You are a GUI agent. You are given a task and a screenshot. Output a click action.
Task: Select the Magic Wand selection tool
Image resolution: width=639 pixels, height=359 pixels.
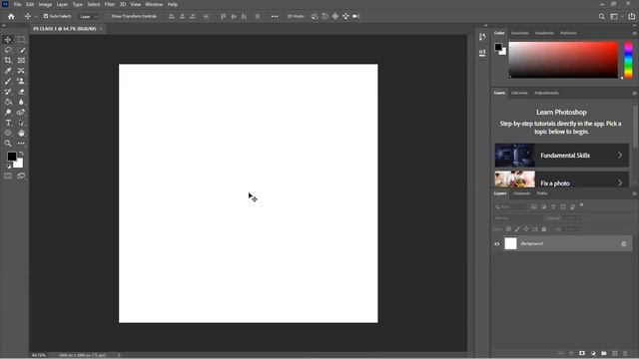[x=21, y=50]
